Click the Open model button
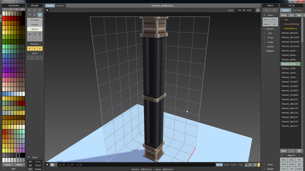The width and height of the screenshot is (305, 171). click(x=284, y=151)
